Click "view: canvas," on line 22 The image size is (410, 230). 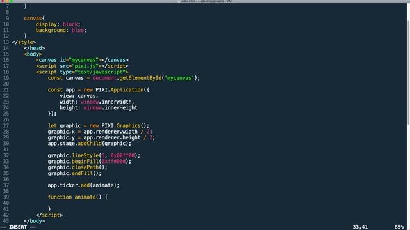coord(79,96)
